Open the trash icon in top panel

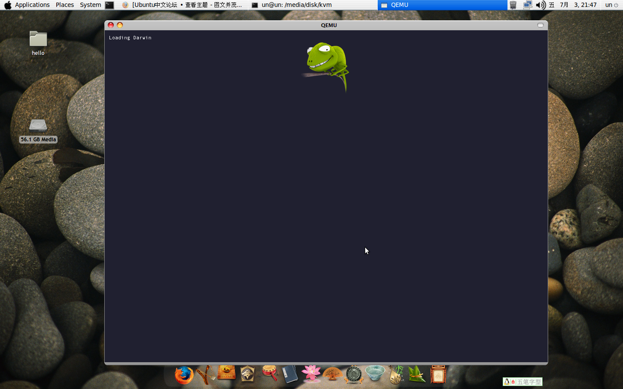point(513,5)
